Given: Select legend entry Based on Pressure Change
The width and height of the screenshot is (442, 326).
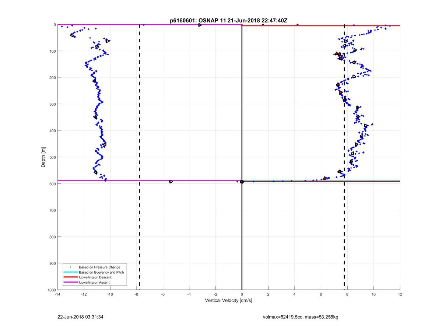Looking at the screenshot, I should [x=99, y=267].
